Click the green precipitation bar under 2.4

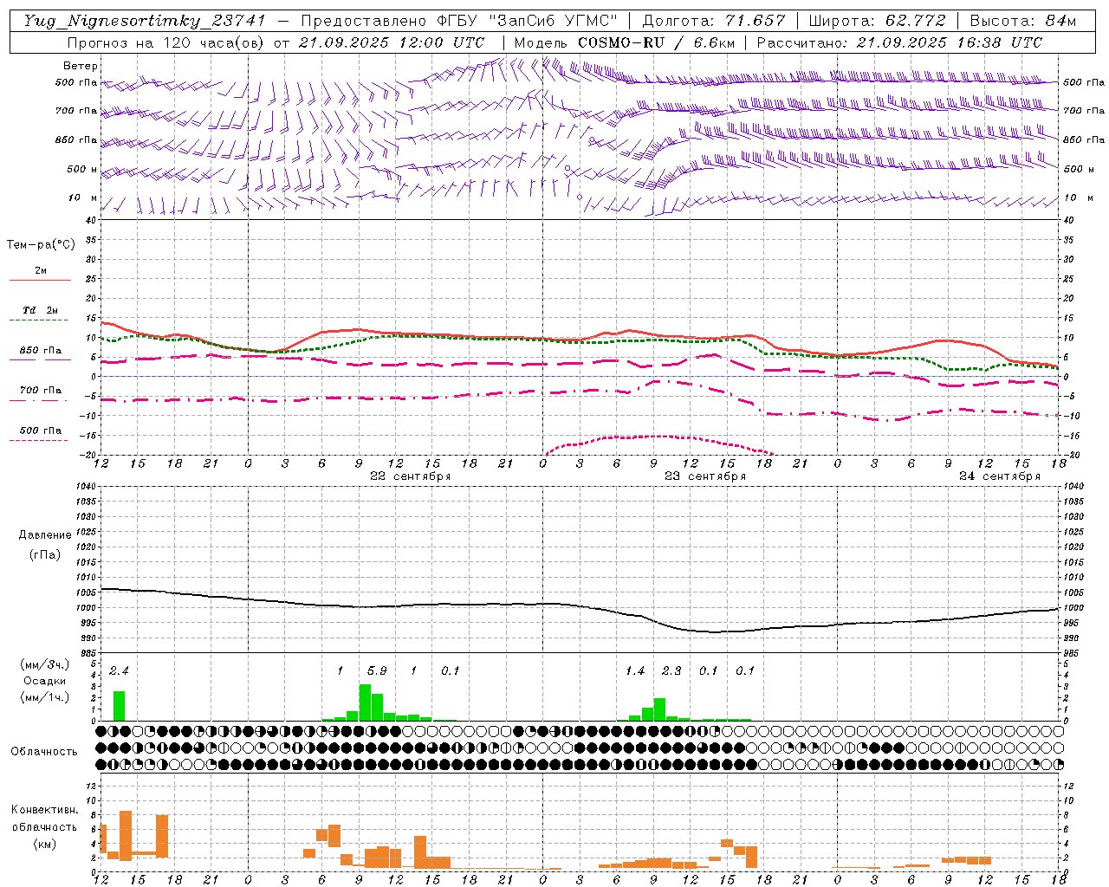(119, 706)
